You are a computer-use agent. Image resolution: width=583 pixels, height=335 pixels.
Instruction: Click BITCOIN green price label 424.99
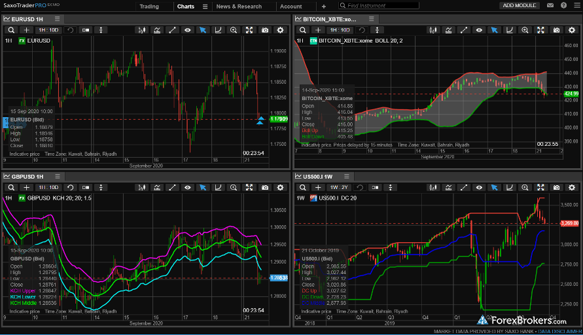coord(571,94)
